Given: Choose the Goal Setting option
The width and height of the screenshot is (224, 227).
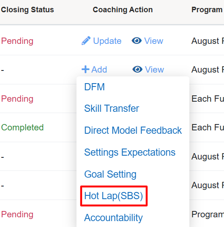Looking at the screenshot, I should tap(110, 174).
